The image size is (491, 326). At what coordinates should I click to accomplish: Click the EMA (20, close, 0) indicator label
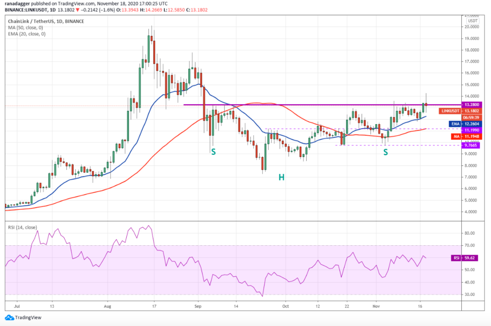click(x=27, y=34)
